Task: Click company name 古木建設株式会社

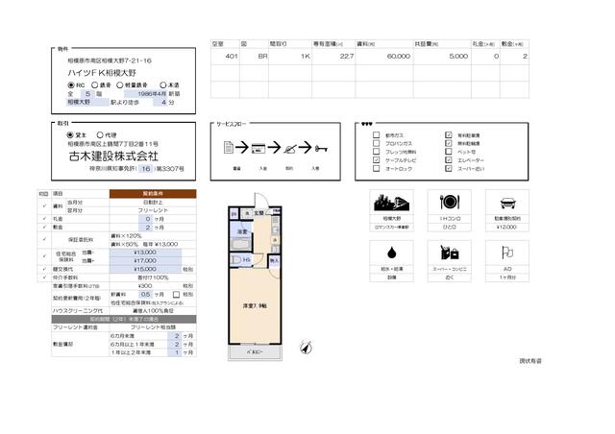Action: (x=113, y=157)
